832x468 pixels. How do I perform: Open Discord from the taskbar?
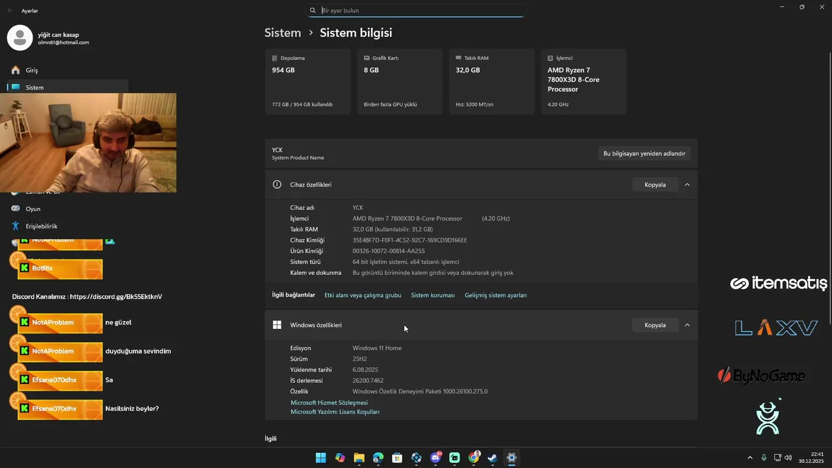click(x=435, y=458)
